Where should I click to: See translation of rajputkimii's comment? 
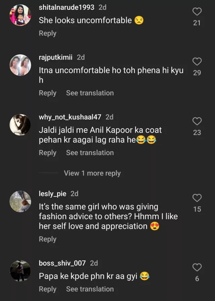(90, 93)
